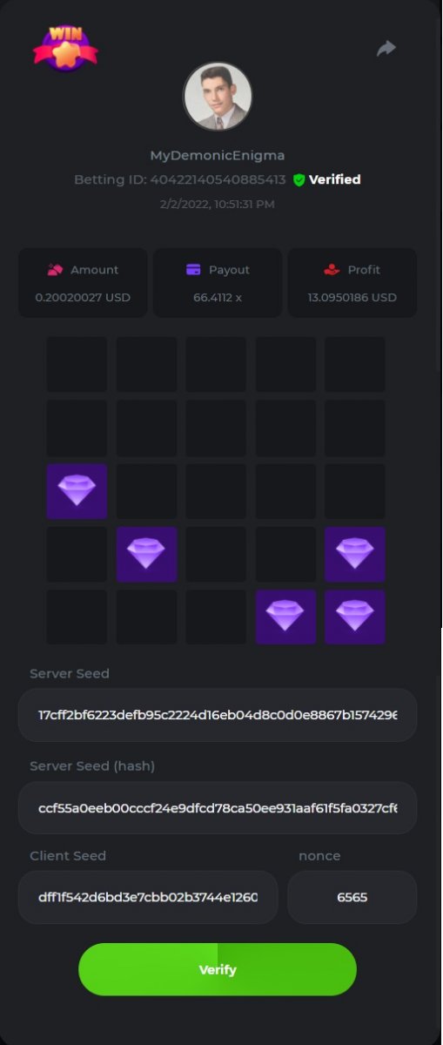Focus the Server Seed (hash) field
Image resolution: width=443 pixels, height=1045 pixels.
pyautogui.click(x=218, y=808)
